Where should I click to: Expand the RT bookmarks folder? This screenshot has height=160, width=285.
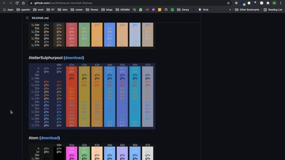(50, 10)
